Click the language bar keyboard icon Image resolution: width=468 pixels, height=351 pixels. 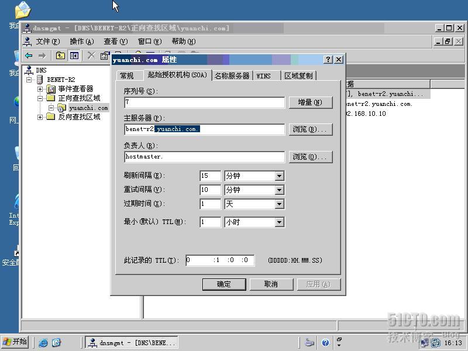[x=309, y=342]
